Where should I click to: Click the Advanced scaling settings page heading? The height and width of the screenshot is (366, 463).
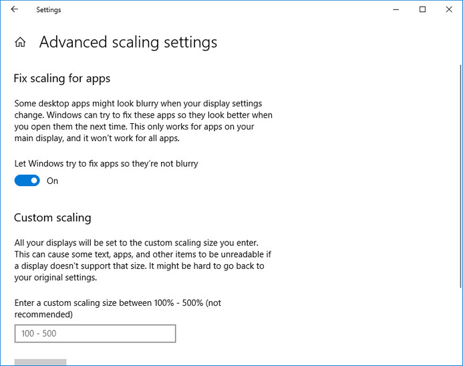click(x=128, y=42)
